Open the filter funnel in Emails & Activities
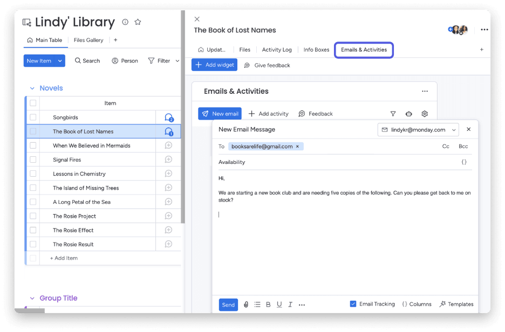 point(393,114)
